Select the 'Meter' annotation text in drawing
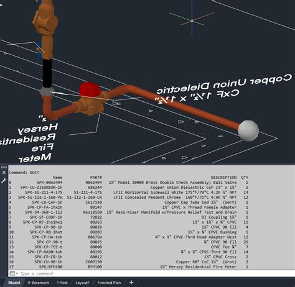This screenshot has width=295, height=287. (35, 158)
